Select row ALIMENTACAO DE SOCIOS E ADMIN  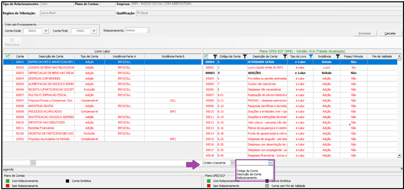[x=102, y=84]
